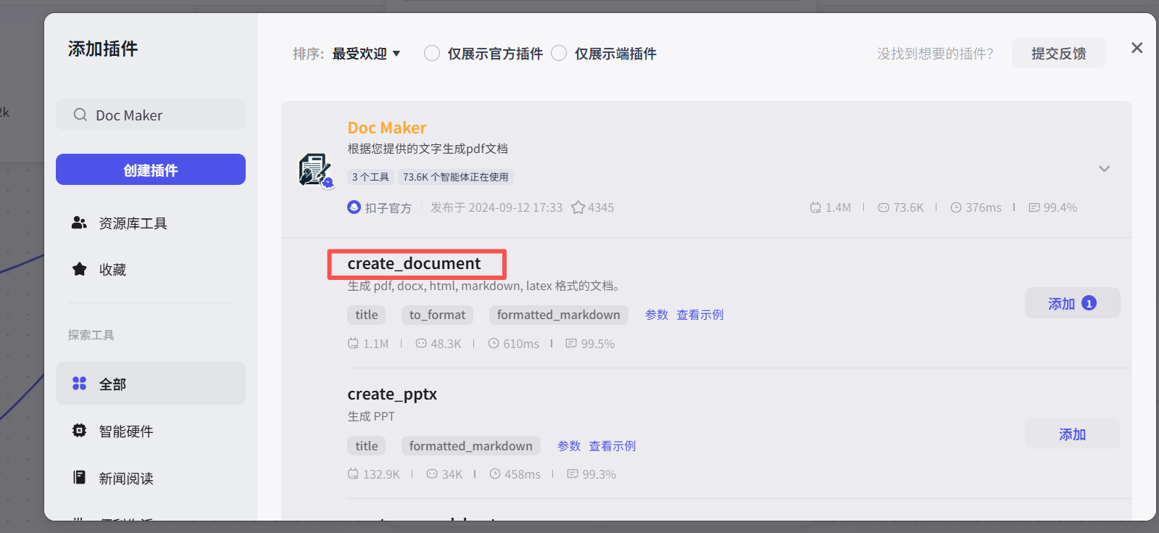The height and width of the screenshot is (533, 1159).
Task: Click create_pptx's formatted_markdown tag
Action: click(471, 446)
